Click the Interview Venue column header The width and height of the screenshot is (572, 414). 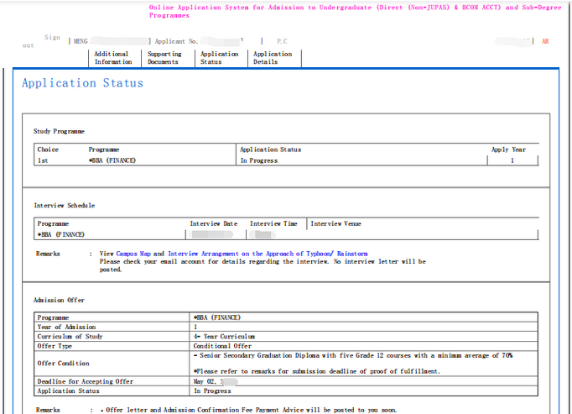click(x=335, y=224)
